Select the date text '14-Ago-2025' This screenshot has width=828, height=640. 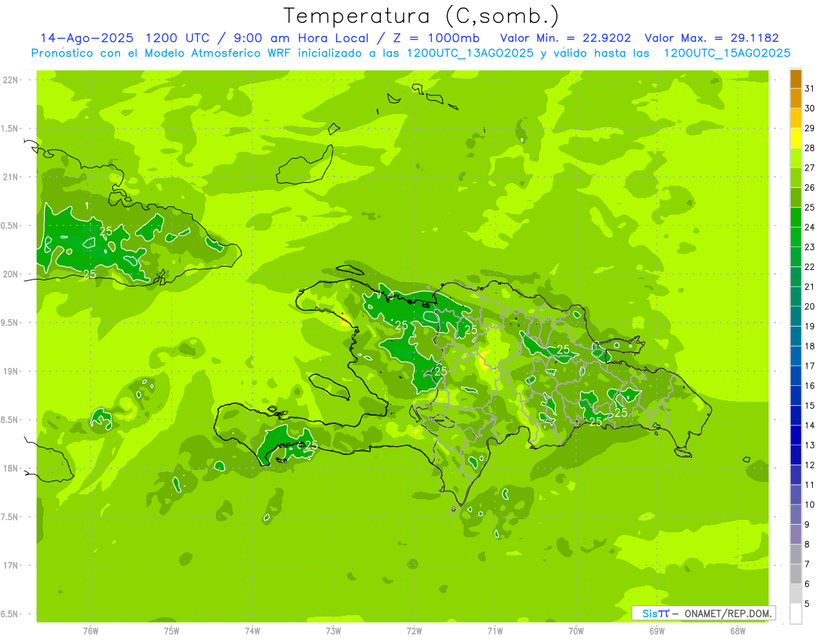pyautogui.click(x=88, y=38)
